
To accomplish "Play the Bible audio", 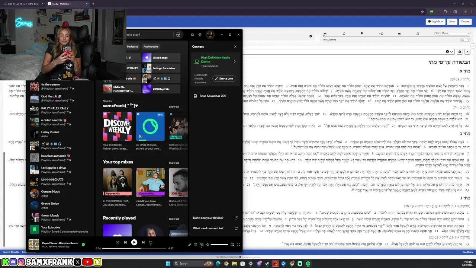I will click(x=362, y=33).
